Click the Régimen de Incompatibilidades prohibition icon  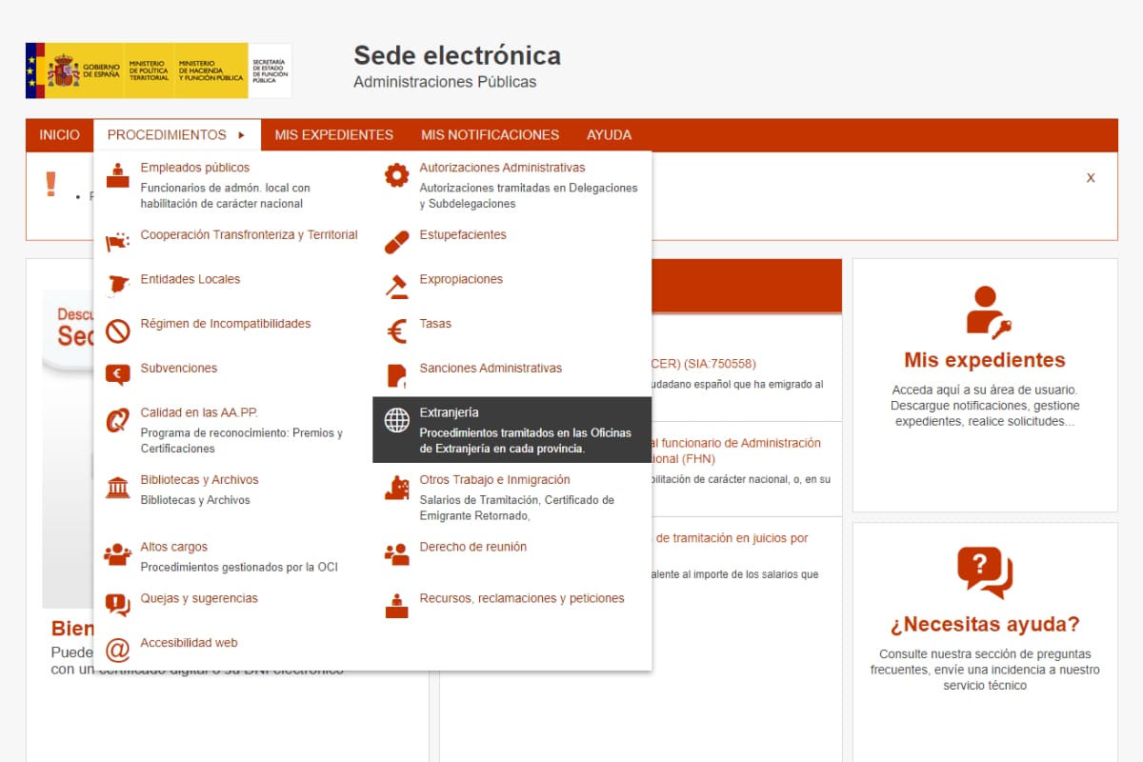[x=117, y=331]
